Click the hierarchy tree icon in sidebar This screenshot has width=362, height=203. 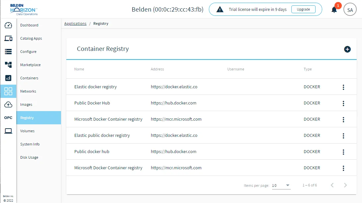[8, 65]
